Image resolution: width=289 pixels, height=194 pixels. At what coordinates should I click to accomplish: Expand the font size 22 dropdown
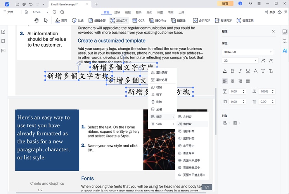[240, 61]
